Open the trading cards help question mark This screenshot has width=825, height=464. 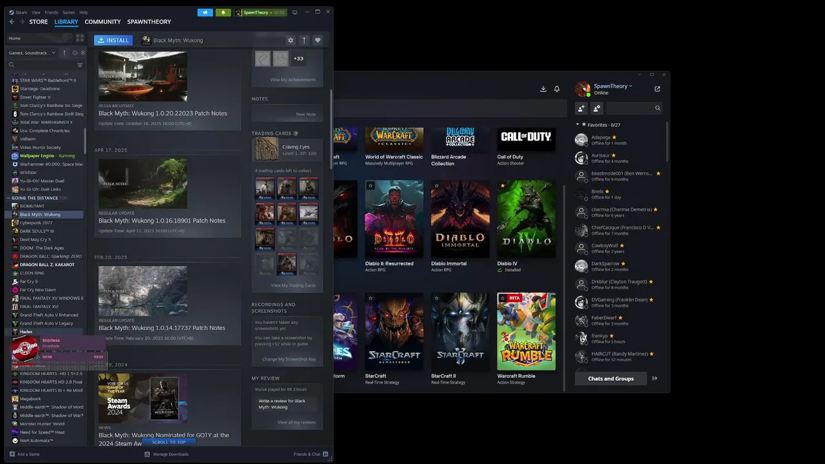296,133
